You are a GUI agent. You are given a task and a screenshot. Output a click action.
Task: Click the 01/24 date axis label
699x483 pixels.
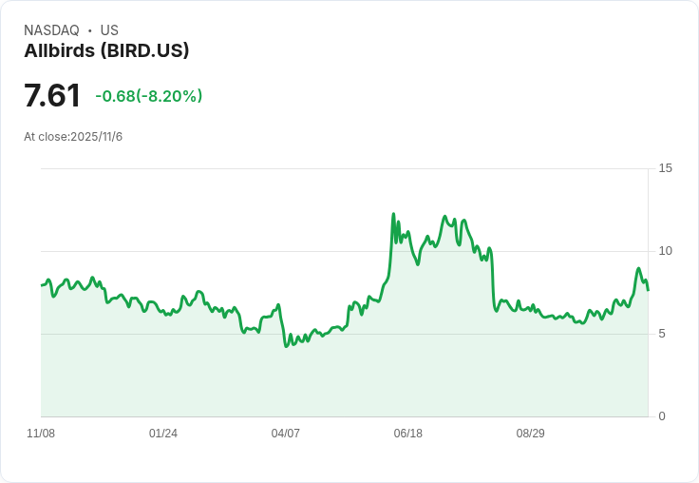[x=163, y=434]
